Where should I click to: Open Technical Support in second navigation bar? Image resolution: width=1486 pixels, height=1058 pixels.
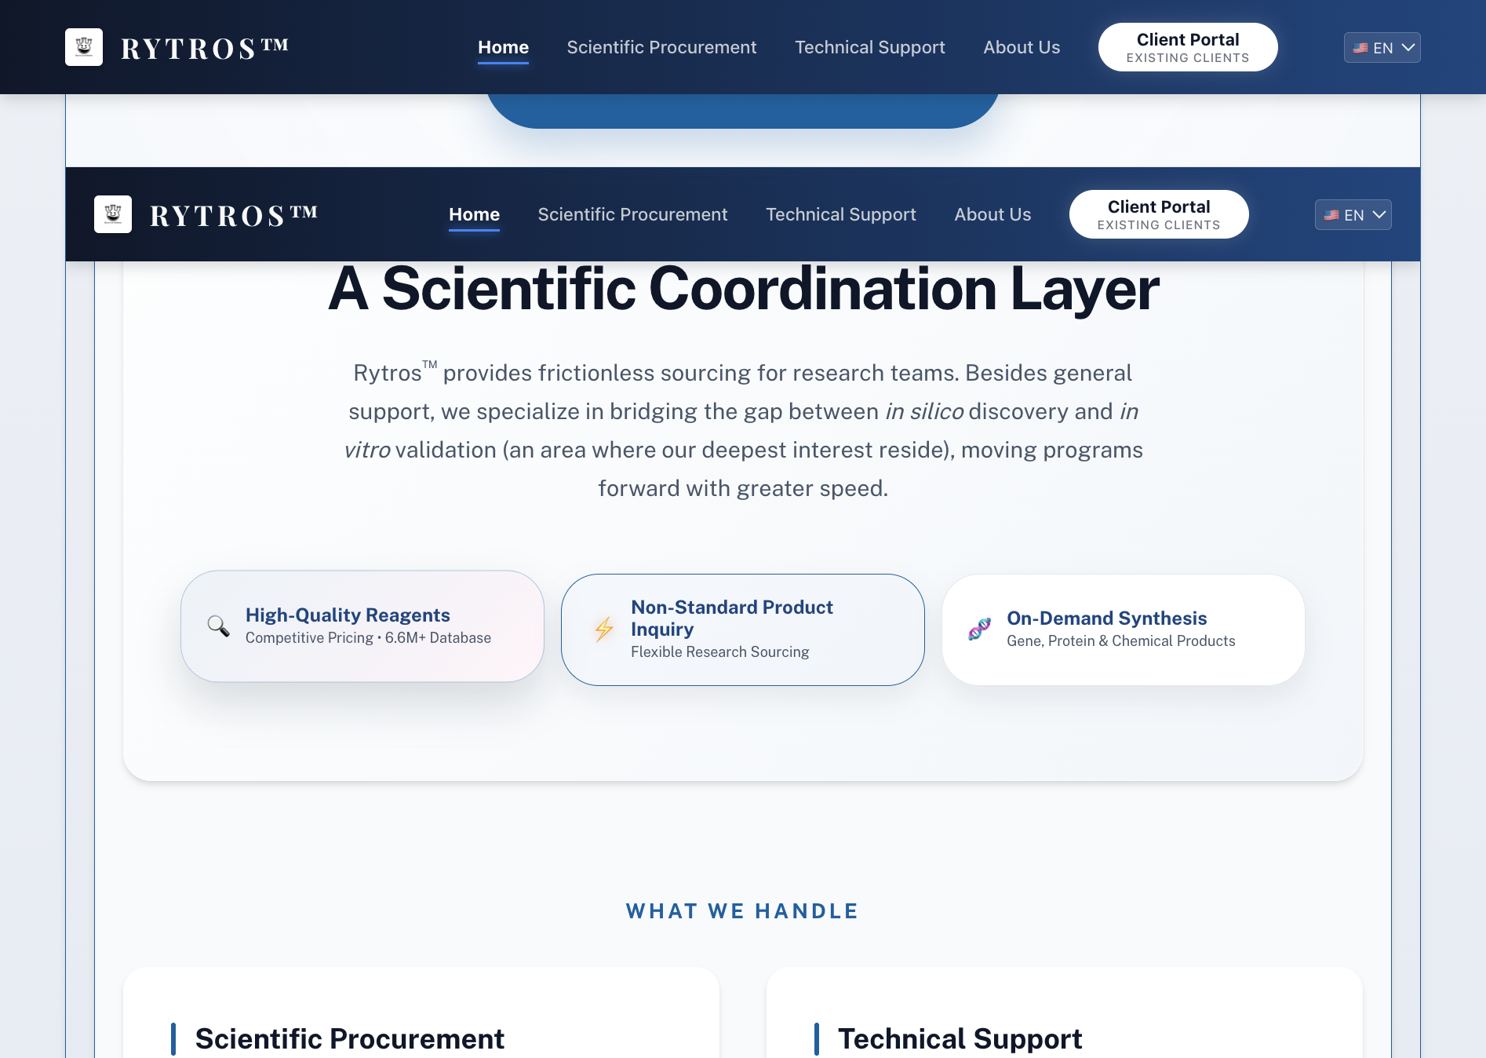(841, 214)
